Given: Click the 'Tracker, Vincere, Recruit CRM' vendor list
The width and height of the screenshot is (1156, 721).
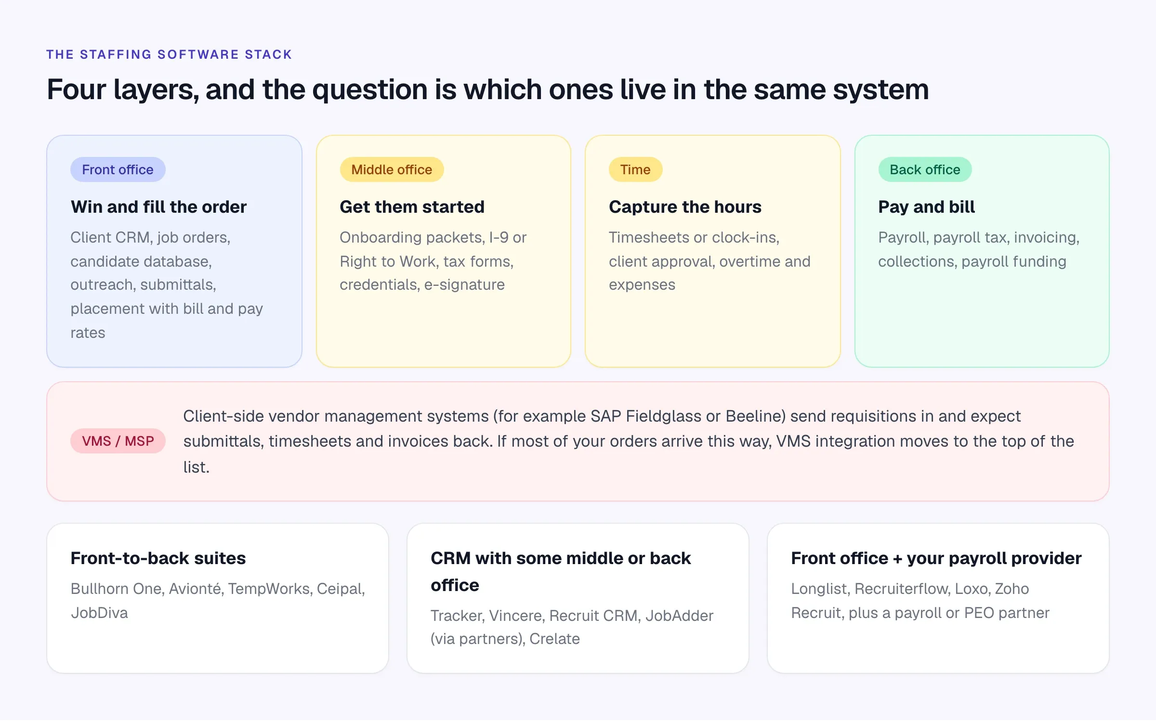Looking at the screenshot, I should click(572, 627).
